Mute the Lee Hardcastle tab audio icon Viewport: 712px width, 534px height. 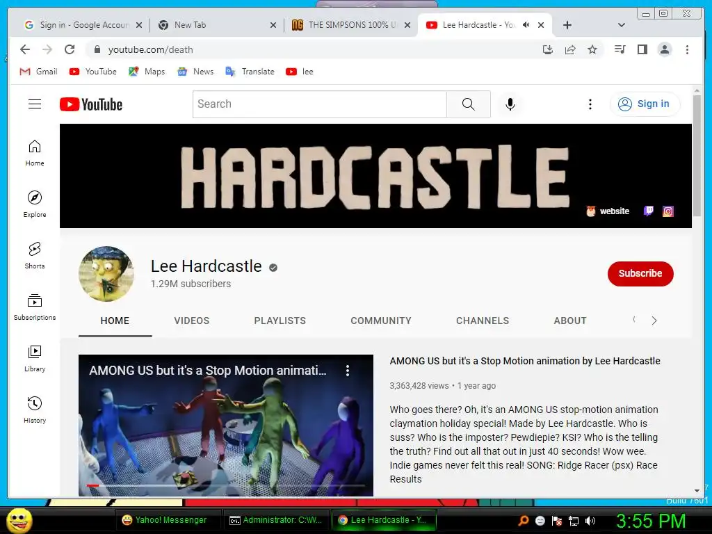coord(526,25)
